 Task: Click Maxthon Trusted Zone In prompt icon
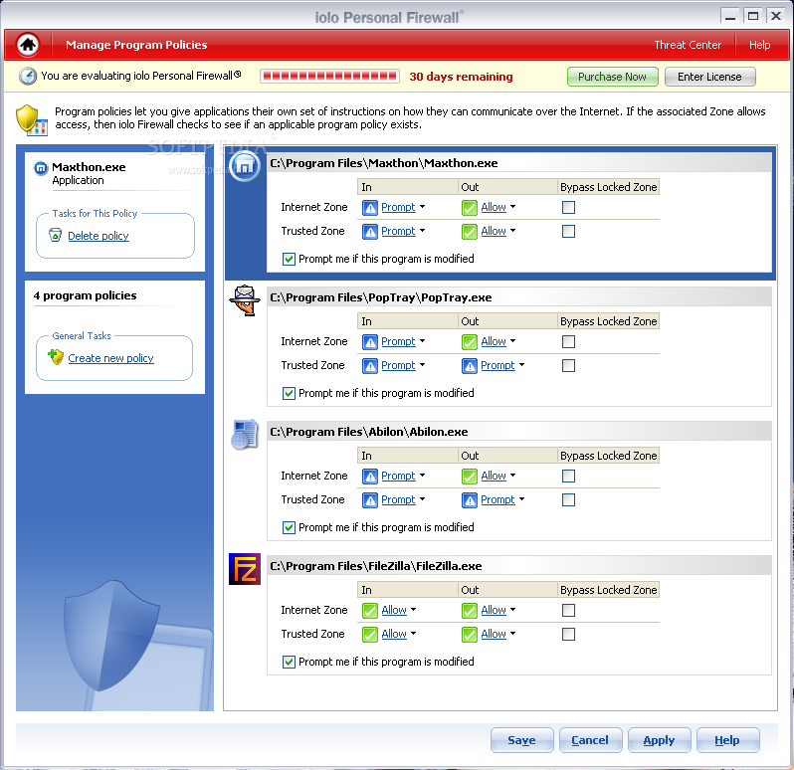[370, 232]
